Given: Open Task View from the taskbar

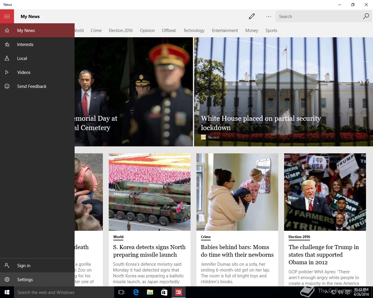Looking at the screenshot, I should pyautogui.click(x=121, y=292).
